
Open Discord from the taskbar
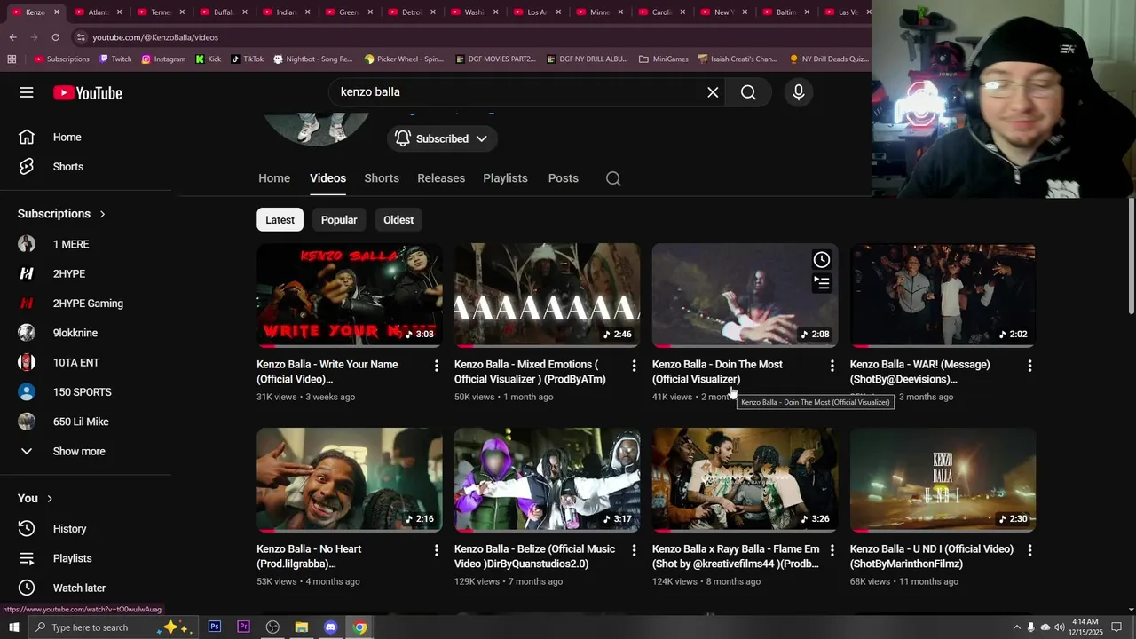click(x=331, y=627)
